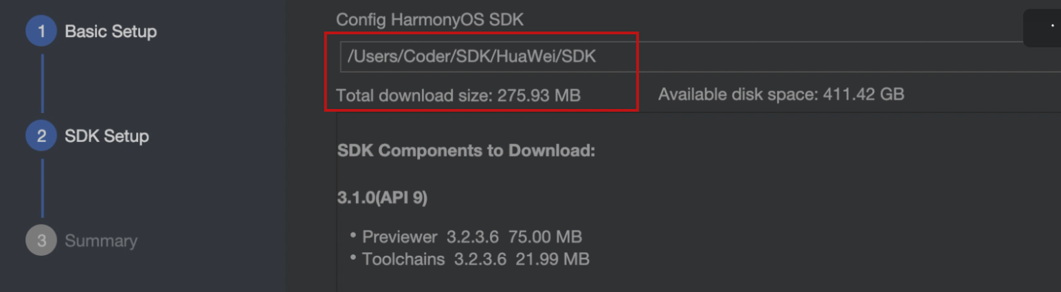Click the Total download size text
This screenshot has height=292, width=1061.
click(458, 95)
